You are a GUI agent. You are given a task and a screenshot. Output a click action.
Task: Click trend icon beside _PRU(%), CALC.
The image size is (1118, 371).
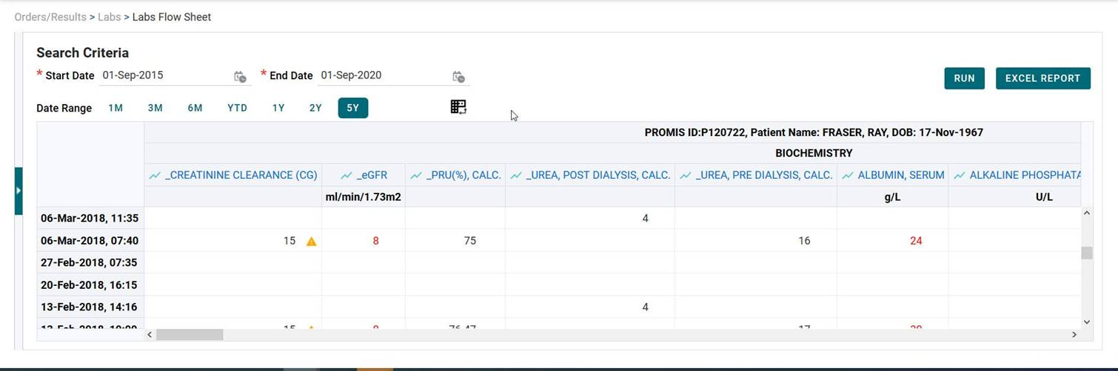click(x=416, y=175)
